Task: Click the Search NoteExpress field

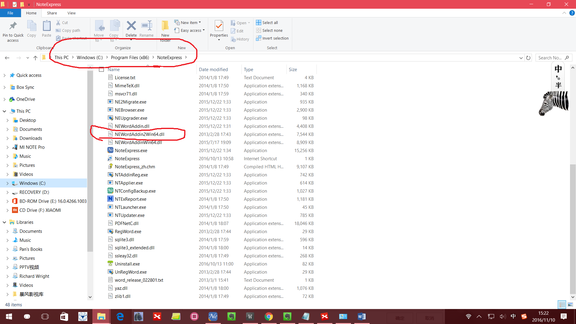Action: point(554,58)
